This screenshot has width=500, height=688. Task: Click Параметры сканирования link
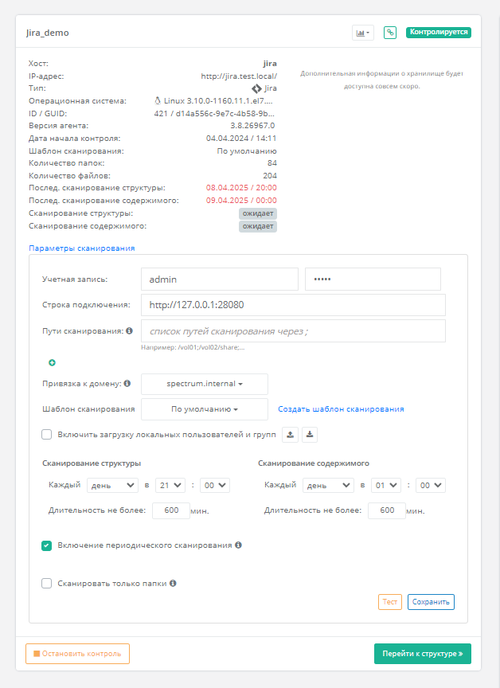tap(81, 248)
